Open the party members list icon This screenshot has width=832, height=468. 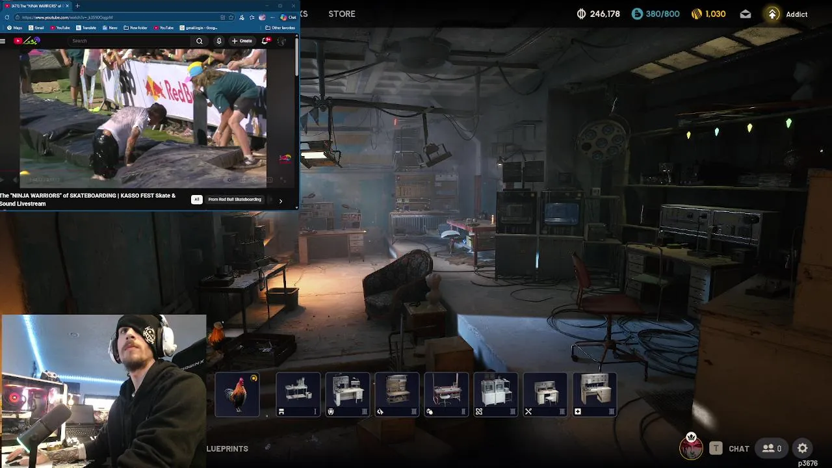(x=772, y=448)
